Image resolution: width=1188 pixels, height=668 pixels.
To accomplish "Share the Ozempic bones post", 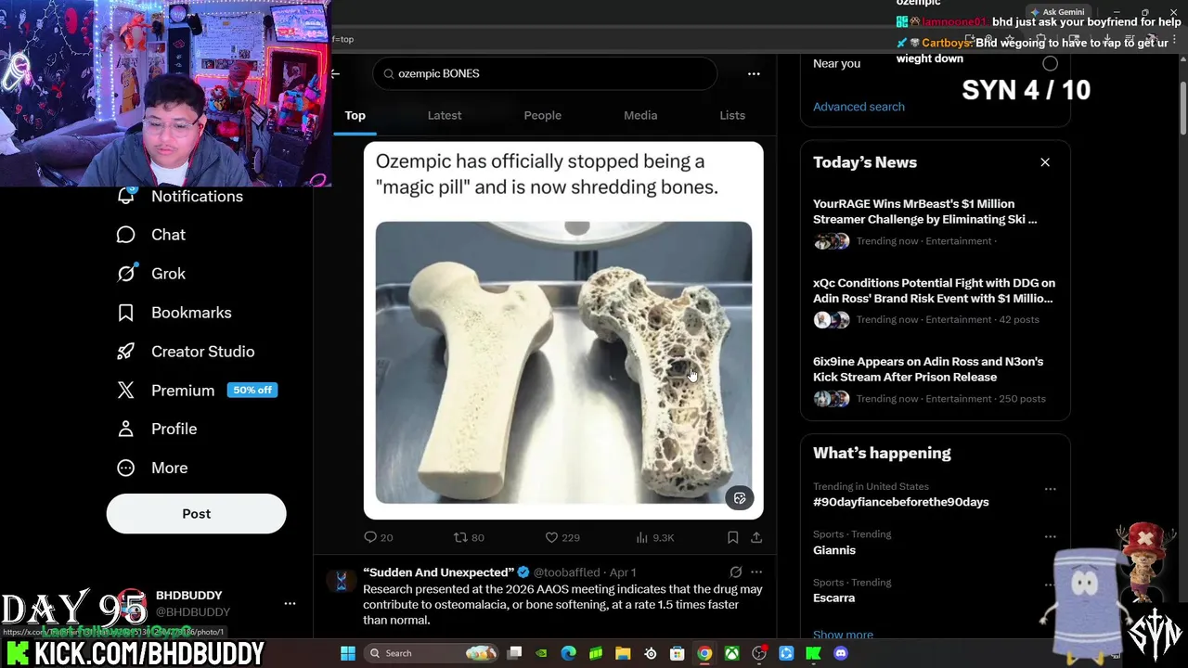I will click(x=756, y=537).
